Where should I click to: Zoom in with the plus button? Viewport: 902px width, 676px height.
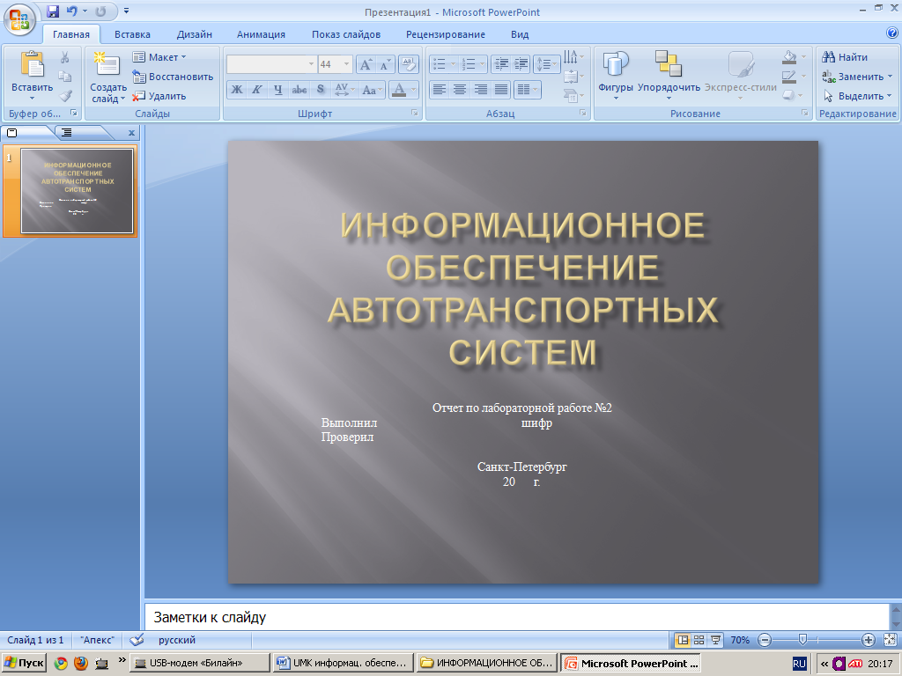[x=868, y=640]
